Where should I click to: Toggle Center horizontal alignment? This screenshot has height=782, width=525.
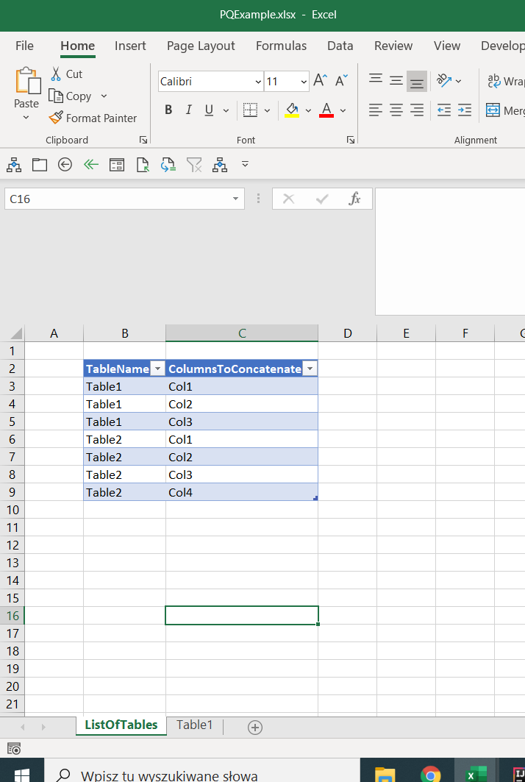coord(396,110)
